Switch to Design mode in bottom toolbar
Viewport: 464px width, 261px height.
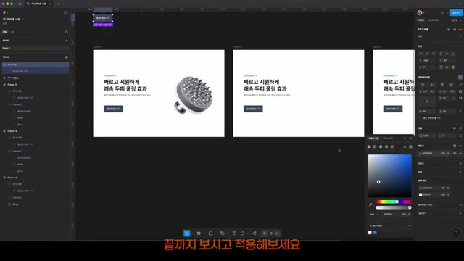pyautogui.click(x=270, y=233)
